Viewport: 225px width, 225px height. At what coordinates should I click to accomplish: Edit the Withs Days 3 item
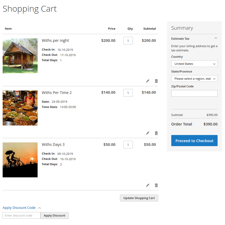[148, 185]
